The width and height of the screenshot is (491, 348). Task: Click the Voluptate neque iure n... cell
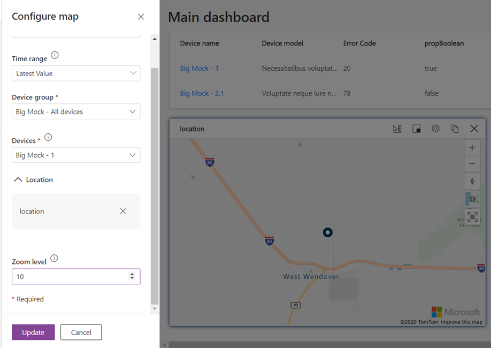pyautogui.click(x=299, y=94)
